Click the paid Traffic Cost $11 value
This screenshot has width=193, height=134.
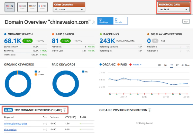click(84, 51)
